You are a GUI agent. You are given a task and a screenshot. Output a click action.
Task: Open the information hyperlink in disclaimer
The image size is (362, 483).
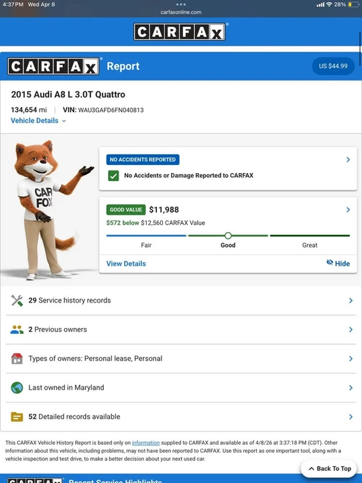(145, 443)
